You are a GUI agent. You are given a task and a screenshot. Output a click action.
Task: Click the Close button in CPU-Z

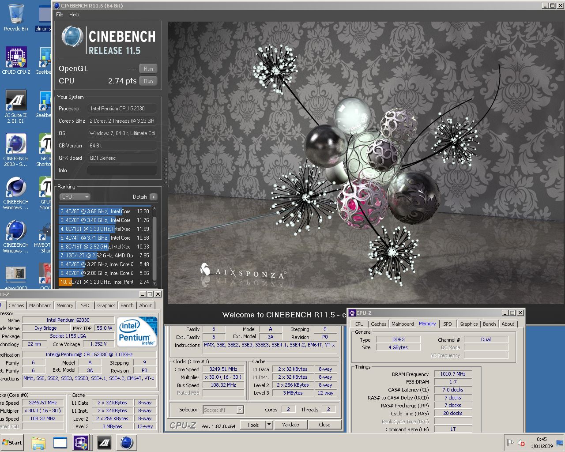[324, 425]
